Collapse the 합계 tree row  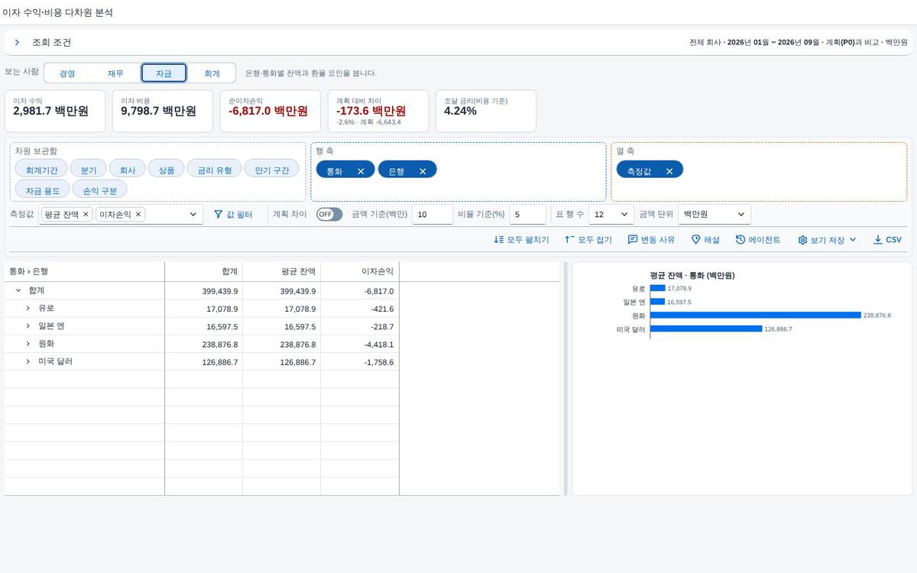(18, 290)
